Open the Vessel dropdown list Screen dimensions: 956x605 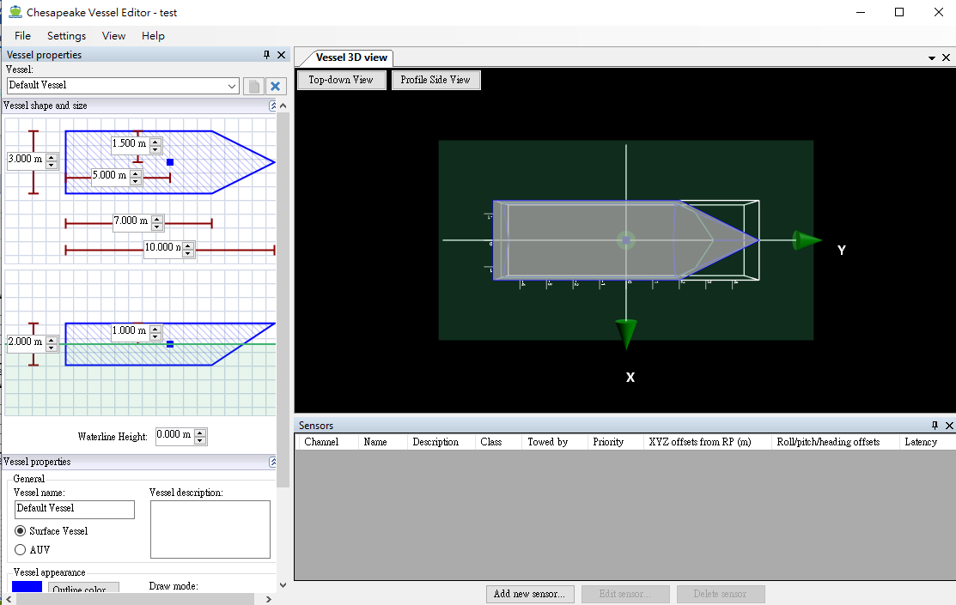pos(232,86)
